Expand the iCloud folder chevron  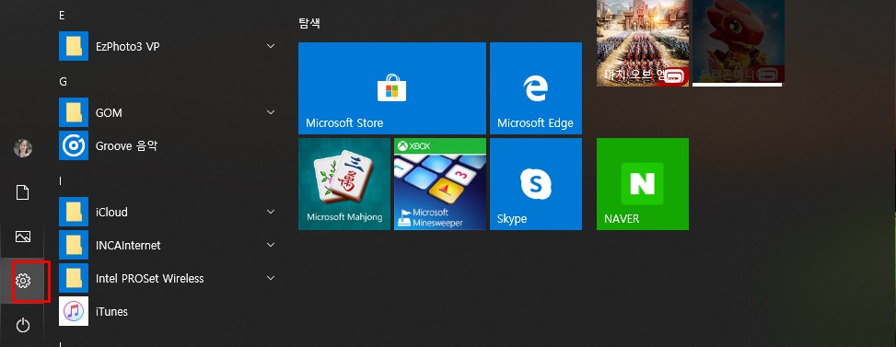pyautogui.click(x=271, y=212)
